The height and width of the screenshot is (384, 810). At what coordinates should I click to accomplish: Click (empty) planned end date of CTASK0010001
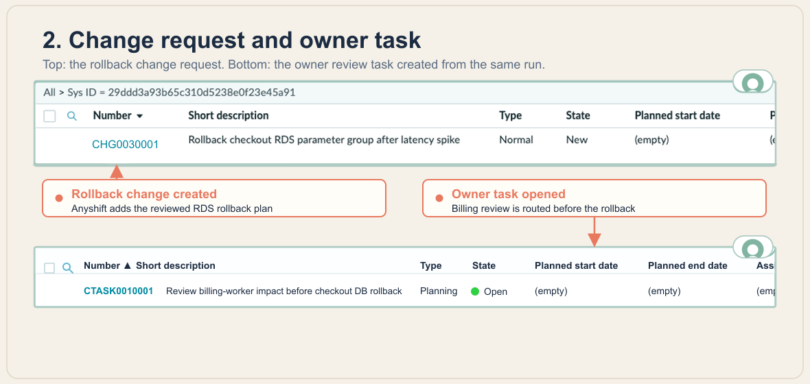click(664, 291)
